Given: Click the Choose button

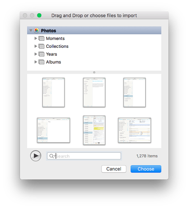Looking at the screenshot, I should click(146, 169).
